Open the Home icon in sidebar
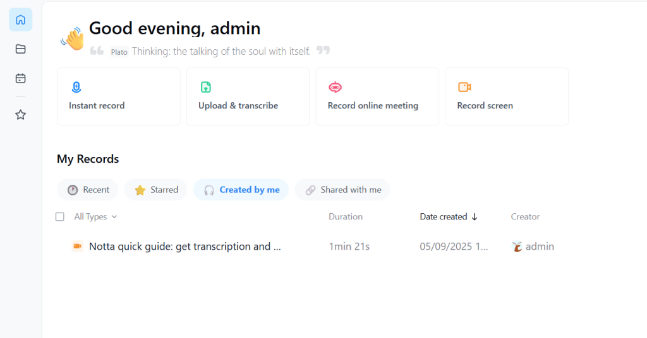The image size is (647, 338). pyautogui.click(x=21, y=20)
